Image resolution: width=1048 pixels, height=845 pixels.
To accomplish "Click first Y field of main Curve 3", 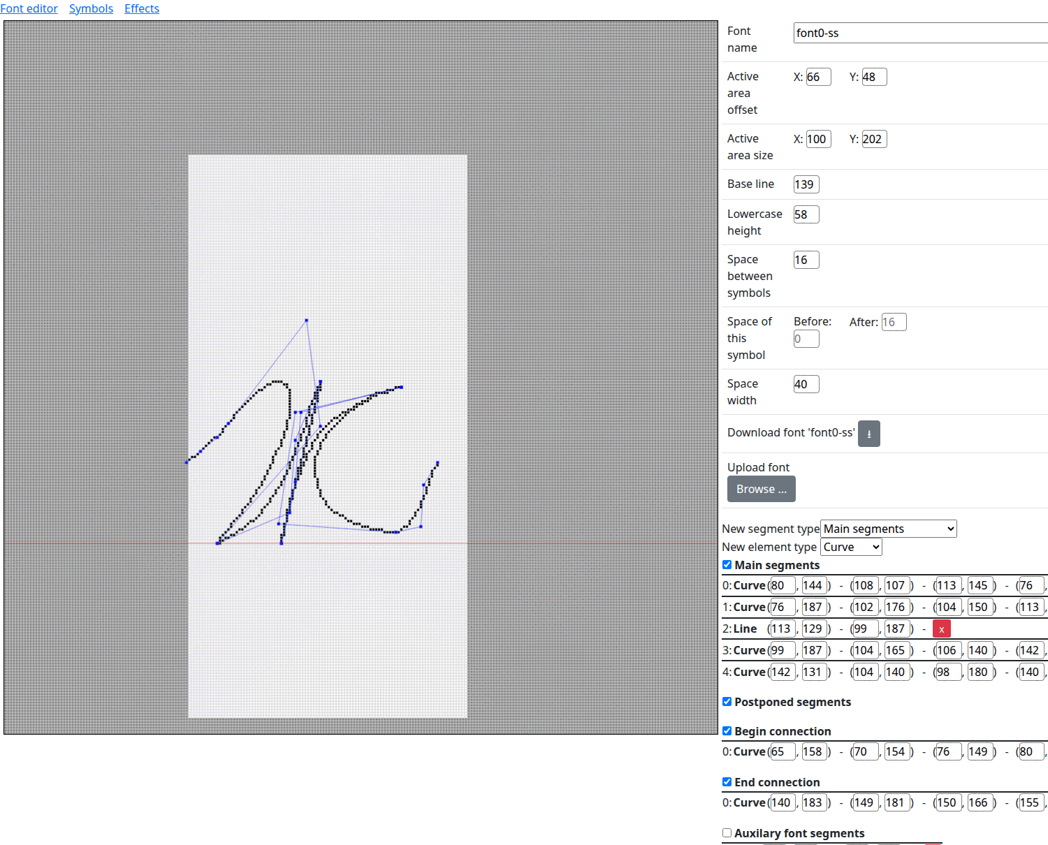I will (x=814, y=650).
